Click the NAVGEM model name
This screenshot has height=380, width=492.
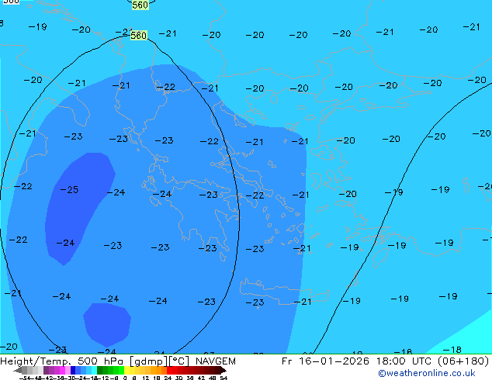(x=215, y=361)
